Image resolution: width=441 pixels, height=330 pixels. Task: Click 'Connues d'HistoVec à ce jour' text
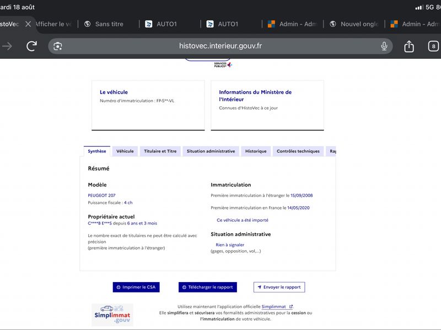pyautogui.click(x=249, y=108)
